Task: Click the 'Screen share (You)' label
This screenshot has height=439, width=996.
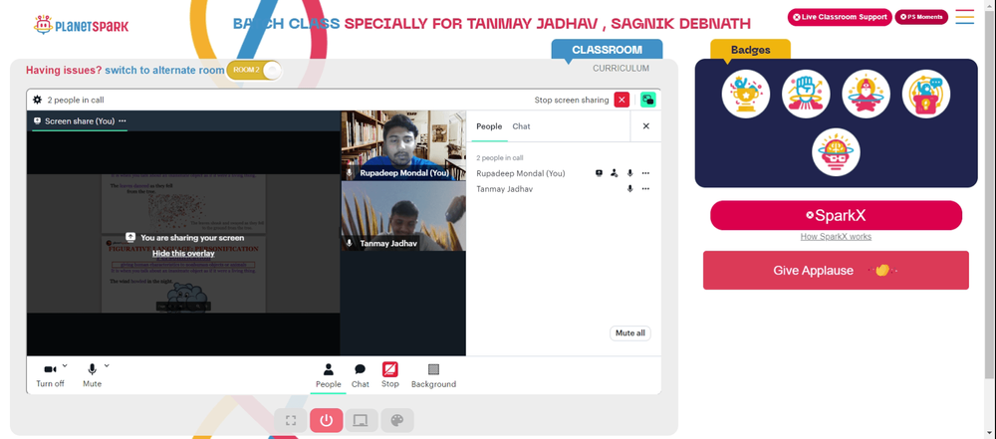Action: tap(80, 120)
